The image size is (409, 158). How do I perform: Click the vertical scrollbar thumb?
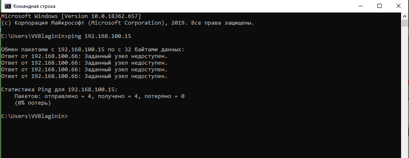[x=404, y=23]
